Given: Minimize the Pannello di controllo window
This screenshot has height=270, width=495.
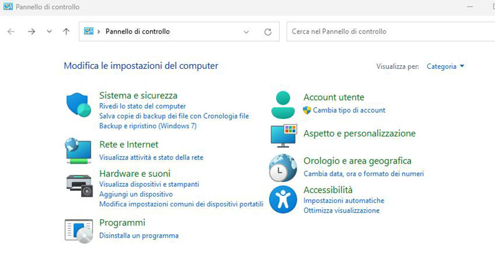Looking at the screenshot, I should 470,6.
